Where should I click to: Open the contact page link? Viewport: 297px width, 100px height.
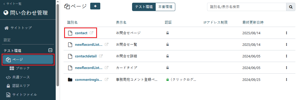(81, 33)
